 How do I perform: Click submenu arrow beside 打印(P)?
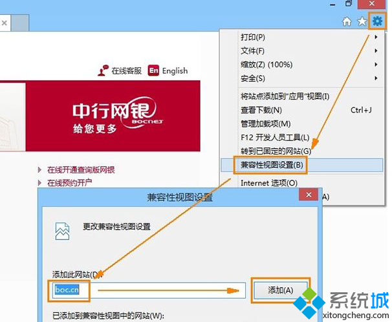(x=376, y=38)
